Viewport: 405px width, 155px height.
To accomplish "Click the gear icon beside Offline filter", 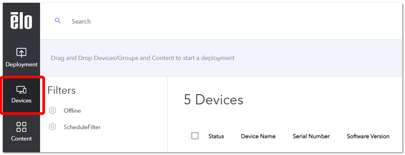I will coord(52,111).
